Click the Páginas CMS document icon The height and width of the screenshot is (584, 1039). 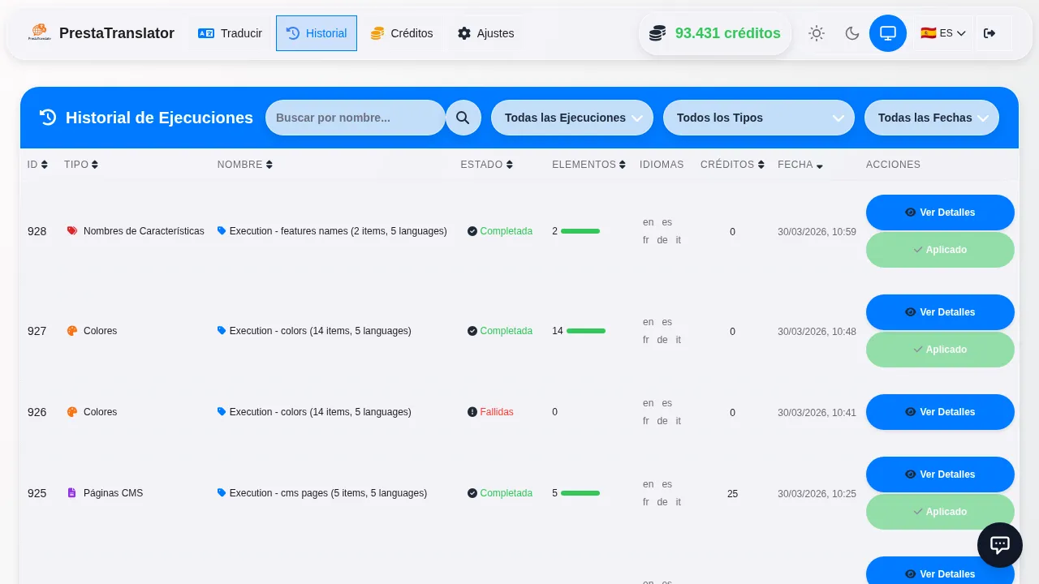[72, 493]
